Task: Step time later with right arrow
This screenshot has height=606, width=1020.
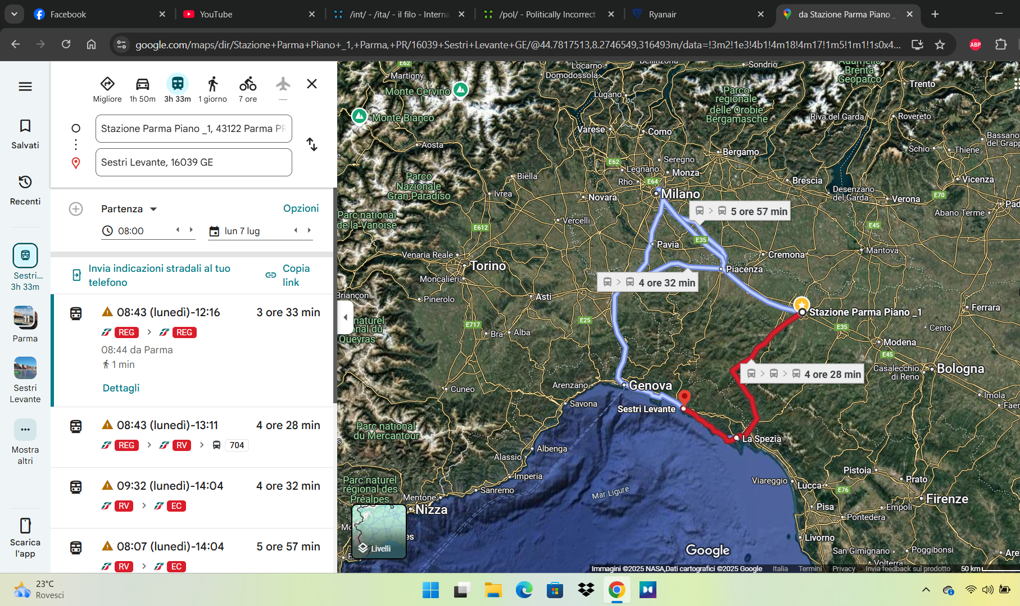Action: (x=191, y=230)
